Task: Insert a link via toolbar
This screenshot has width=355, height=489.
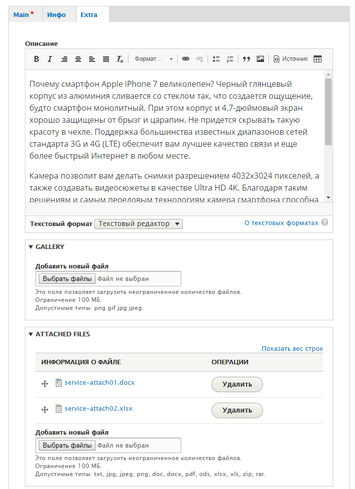Action: 186,59
